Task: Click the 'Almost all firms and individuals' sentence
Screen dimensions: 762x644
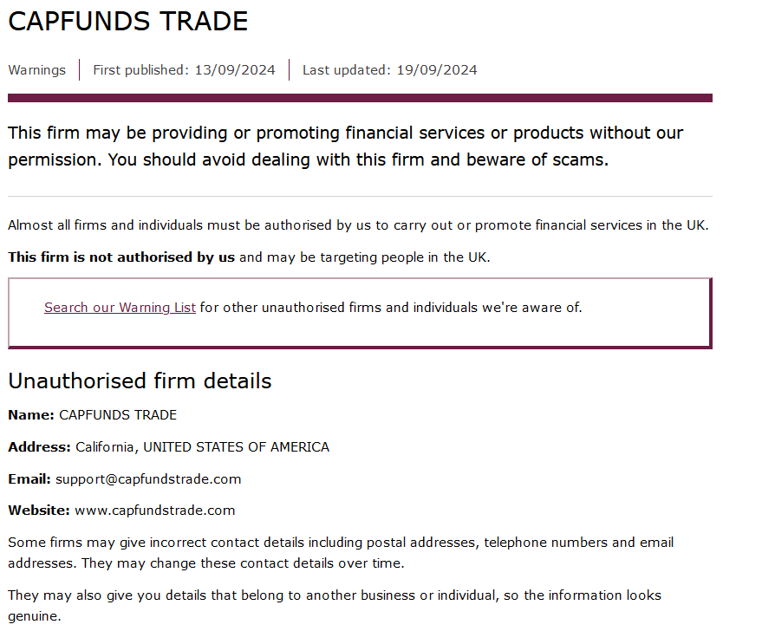Action: click(x=358, y=225)
